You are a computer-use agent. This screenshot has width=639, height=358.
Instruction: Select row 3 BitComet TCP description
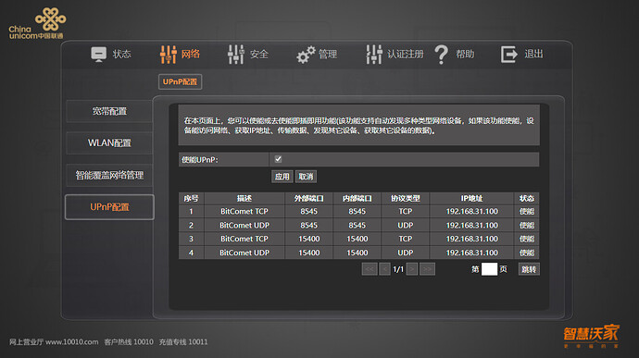[x=244, y=239]
